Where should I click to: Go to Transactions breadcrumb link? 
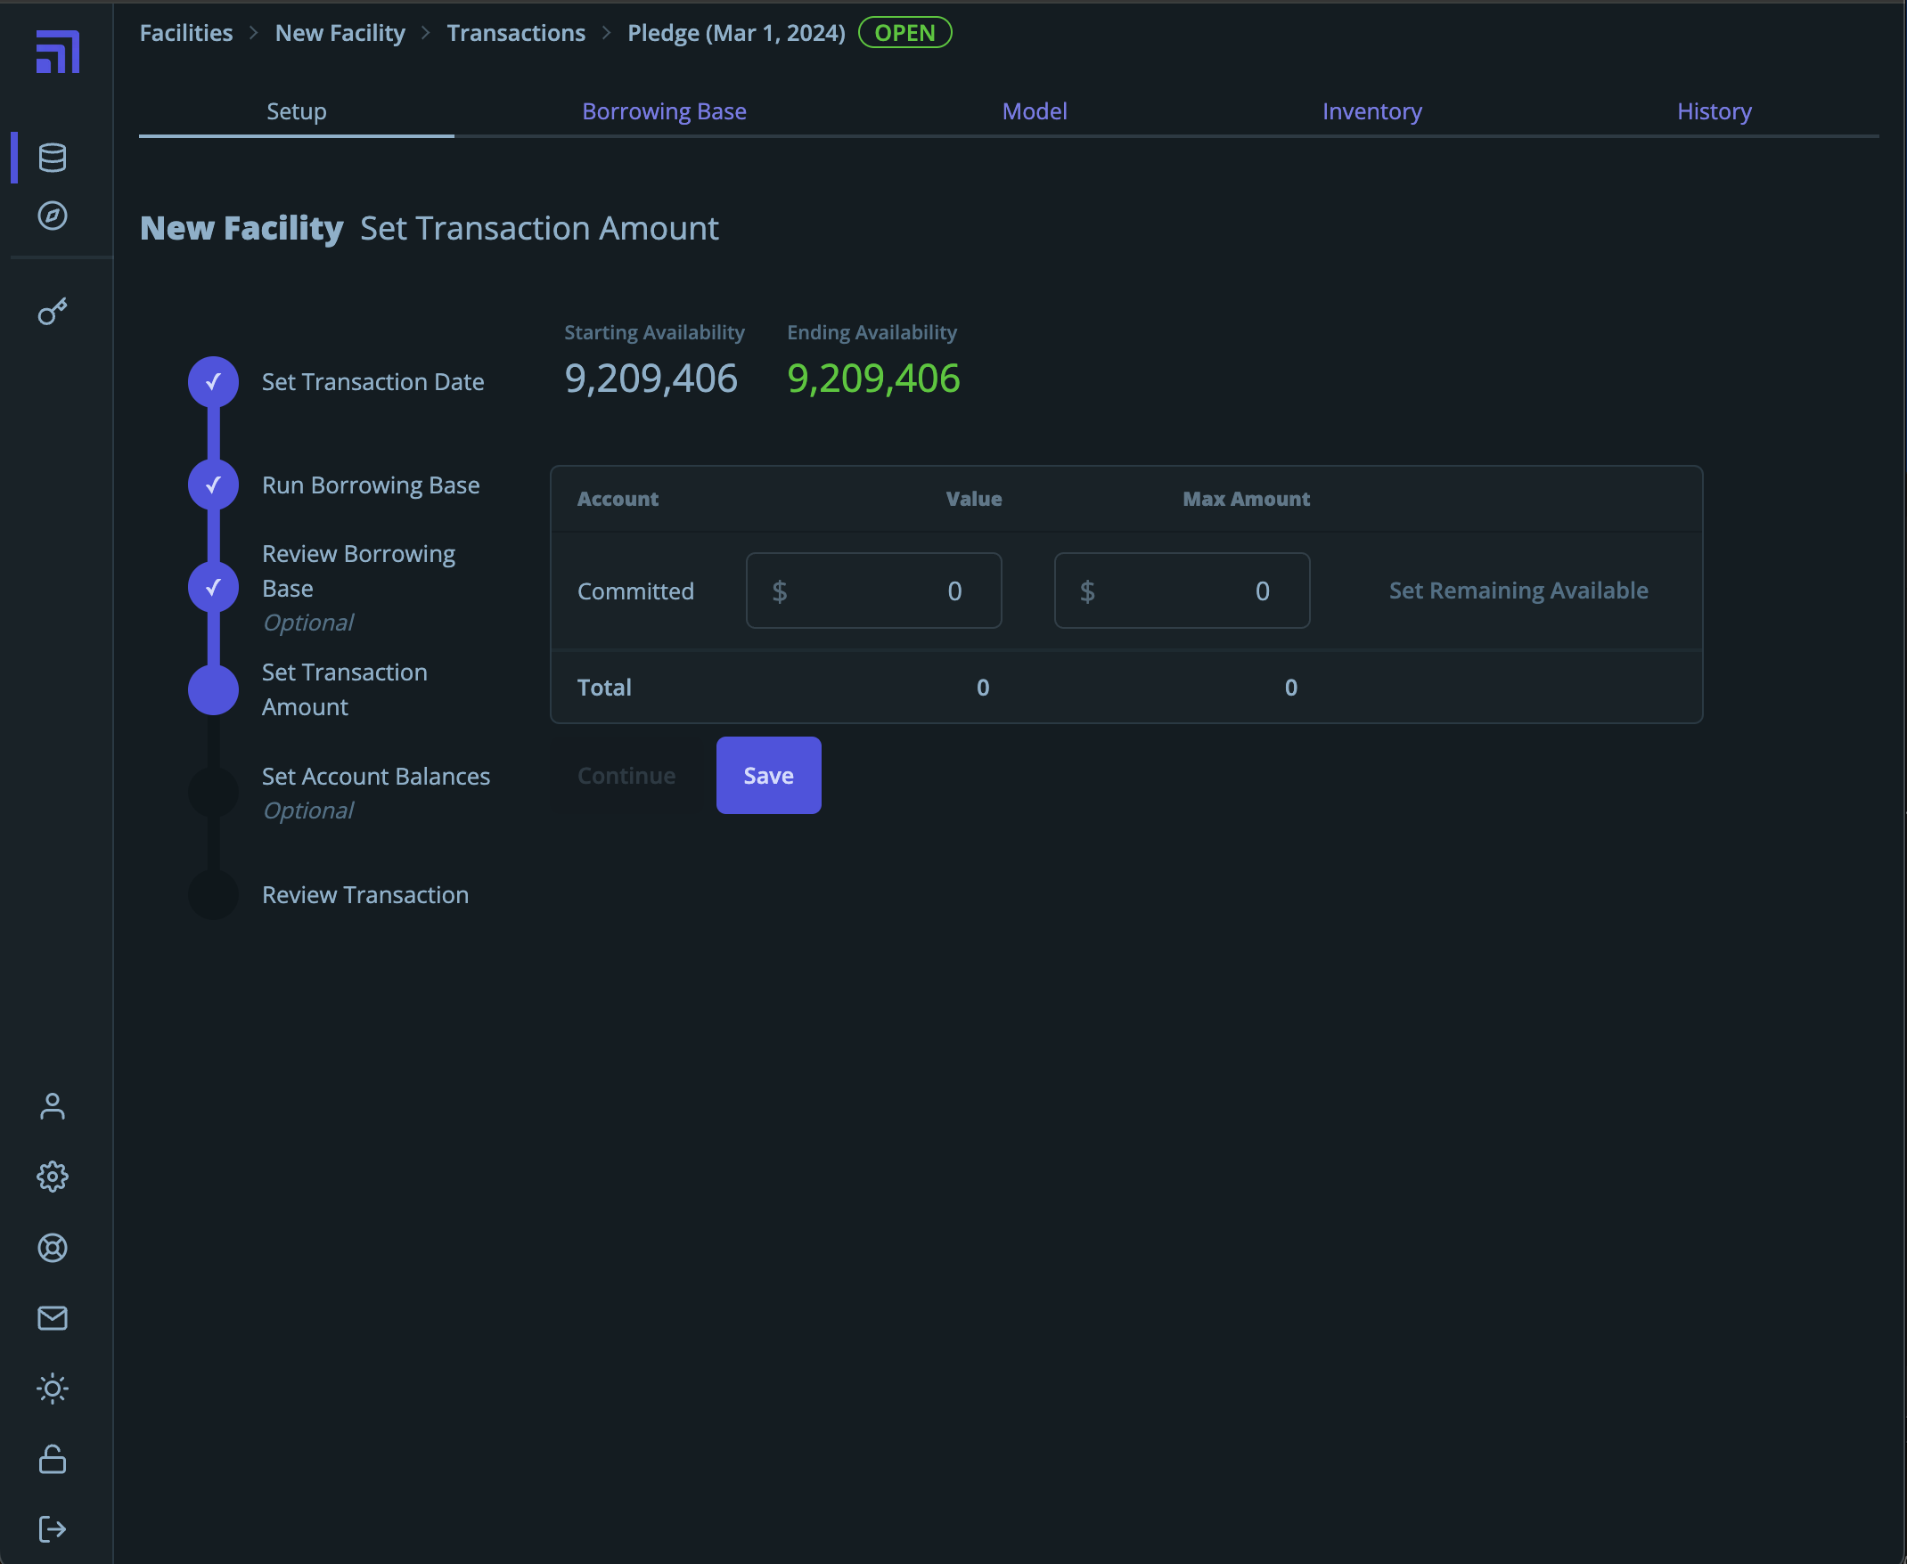point(515,33)
